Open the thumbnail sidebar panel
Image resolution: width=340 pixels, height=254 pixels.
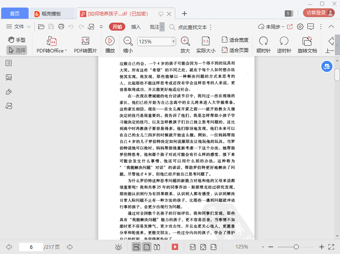click(x=9, y=78)
